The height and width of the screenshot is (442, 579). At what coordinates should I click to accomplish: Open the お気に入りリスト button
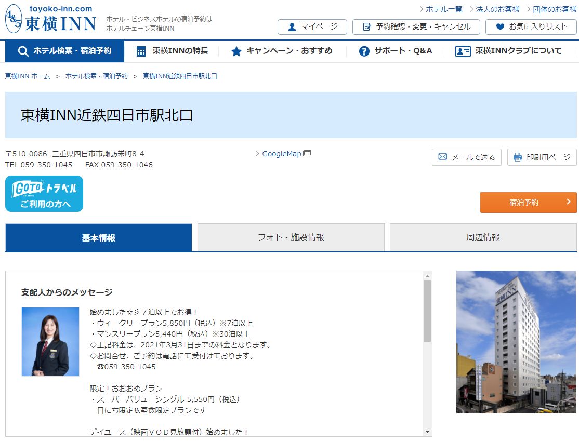coord(531,27)
